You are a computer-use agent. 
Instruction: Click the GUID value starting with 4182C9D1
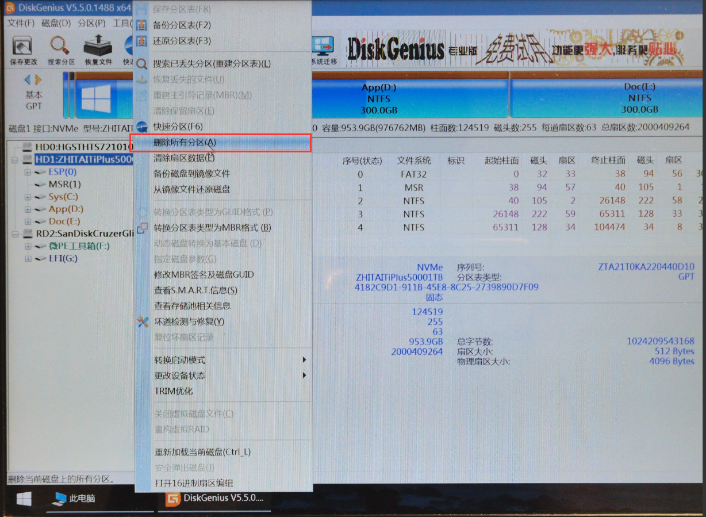click(x=447, y=287)
